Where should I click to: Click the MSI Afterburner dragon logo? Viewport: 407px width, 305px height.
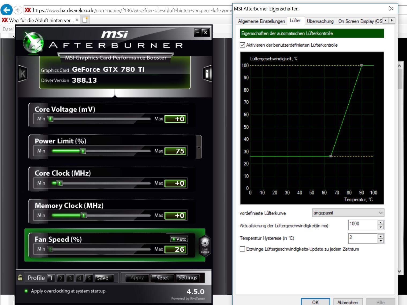tap(33, 42)
